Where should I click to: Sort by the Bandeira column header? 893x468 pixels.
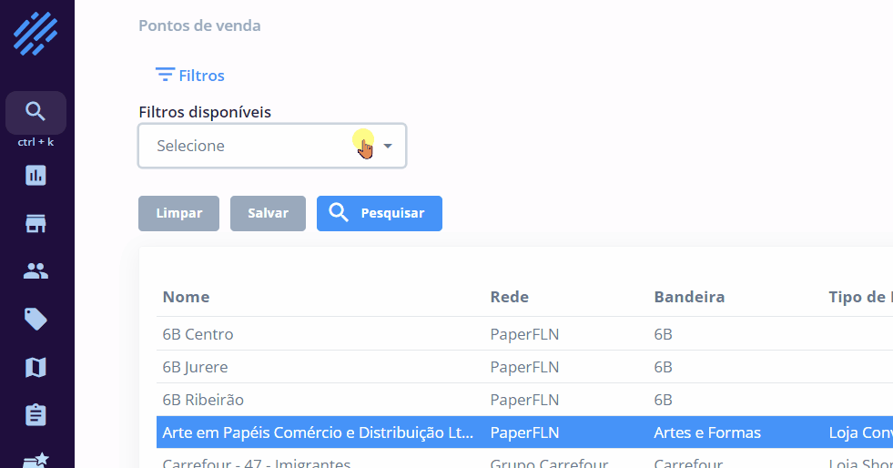tap(689, 297)
